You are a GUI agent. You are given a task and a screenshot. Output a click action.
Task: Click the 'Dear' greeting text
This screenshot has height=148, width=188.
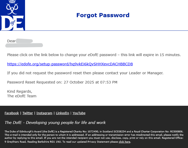(x=11, y=41)
